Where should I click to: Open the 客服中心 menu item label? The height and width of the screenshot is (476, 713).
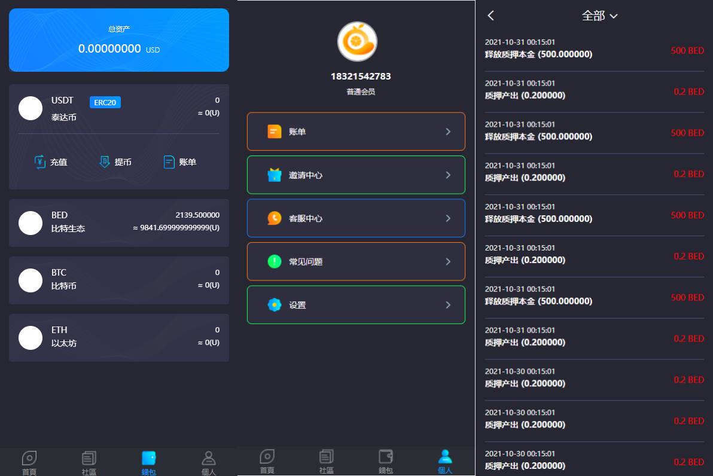(x=306, y=218)
